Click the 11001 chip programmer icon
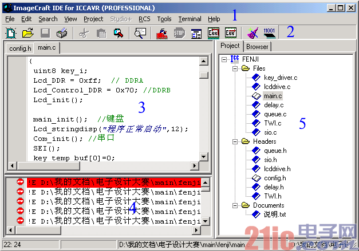This screenshot has width=359, height=251. tap(270, 33)
